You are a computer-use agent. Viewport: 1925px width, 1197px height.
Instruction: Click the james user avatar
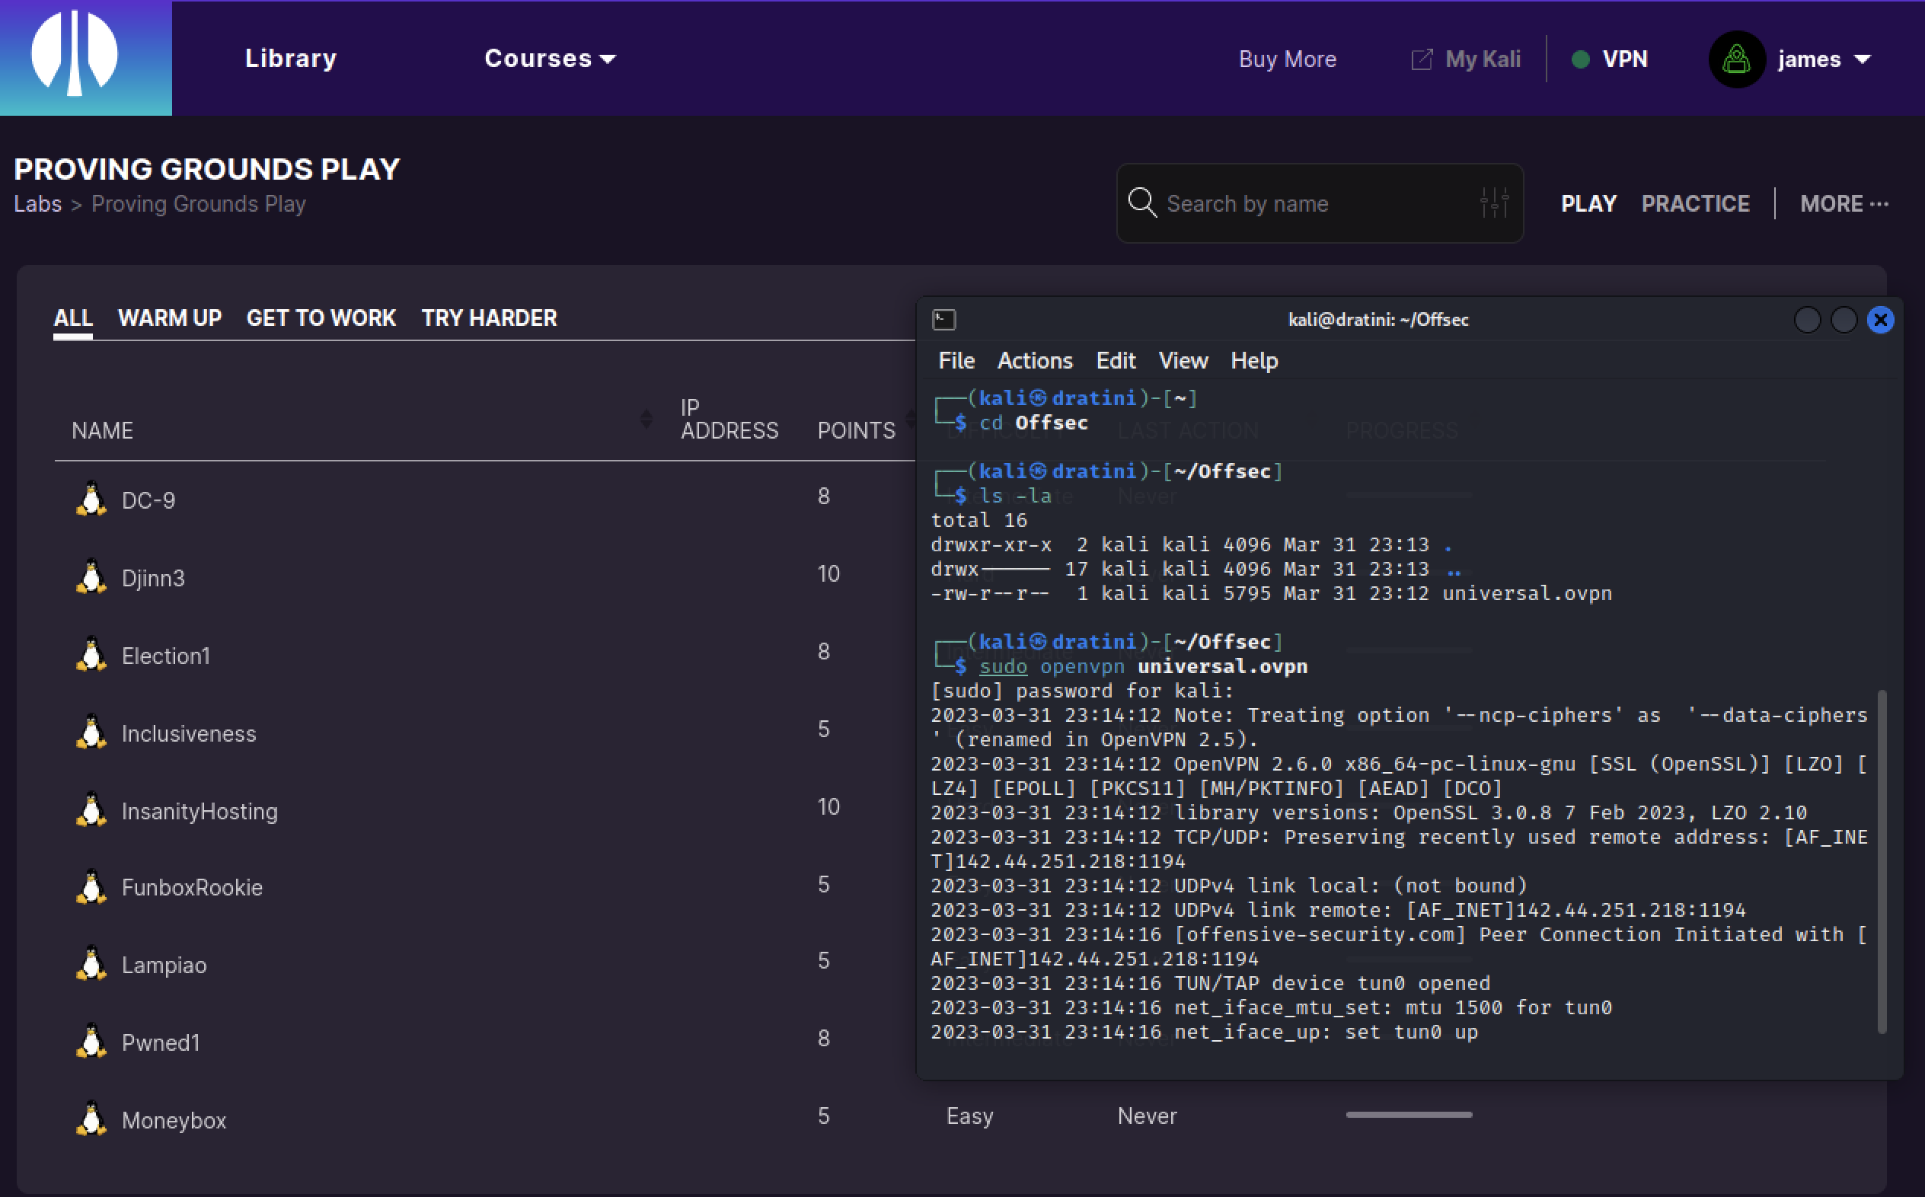point(1737,59)
